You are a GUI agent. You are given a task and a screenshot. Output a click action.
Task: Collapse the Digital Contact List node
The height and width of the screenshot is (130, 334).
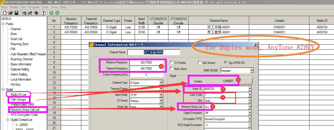(x=8, y=120)
